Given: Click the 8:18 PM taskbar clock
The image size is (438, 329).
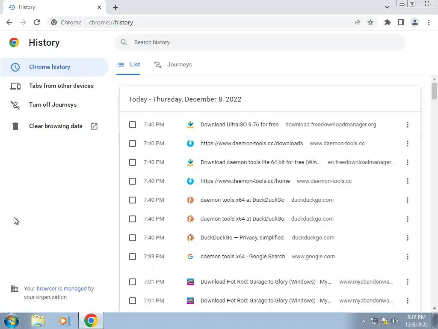Looking at the screenshot, I should coord(416,320).
